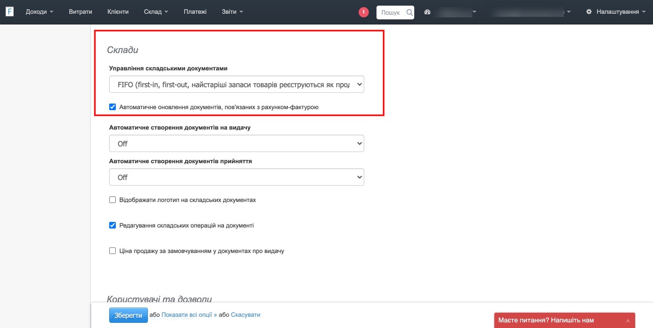Click the Зберегти save button
653x328 pixels.
[x=128, y=315]
